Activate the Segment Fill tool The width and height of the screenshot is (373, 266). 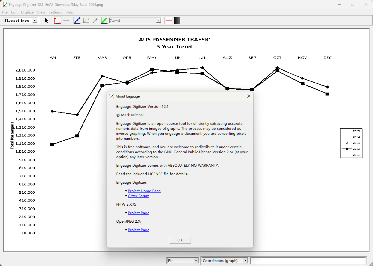pos(104,20)
